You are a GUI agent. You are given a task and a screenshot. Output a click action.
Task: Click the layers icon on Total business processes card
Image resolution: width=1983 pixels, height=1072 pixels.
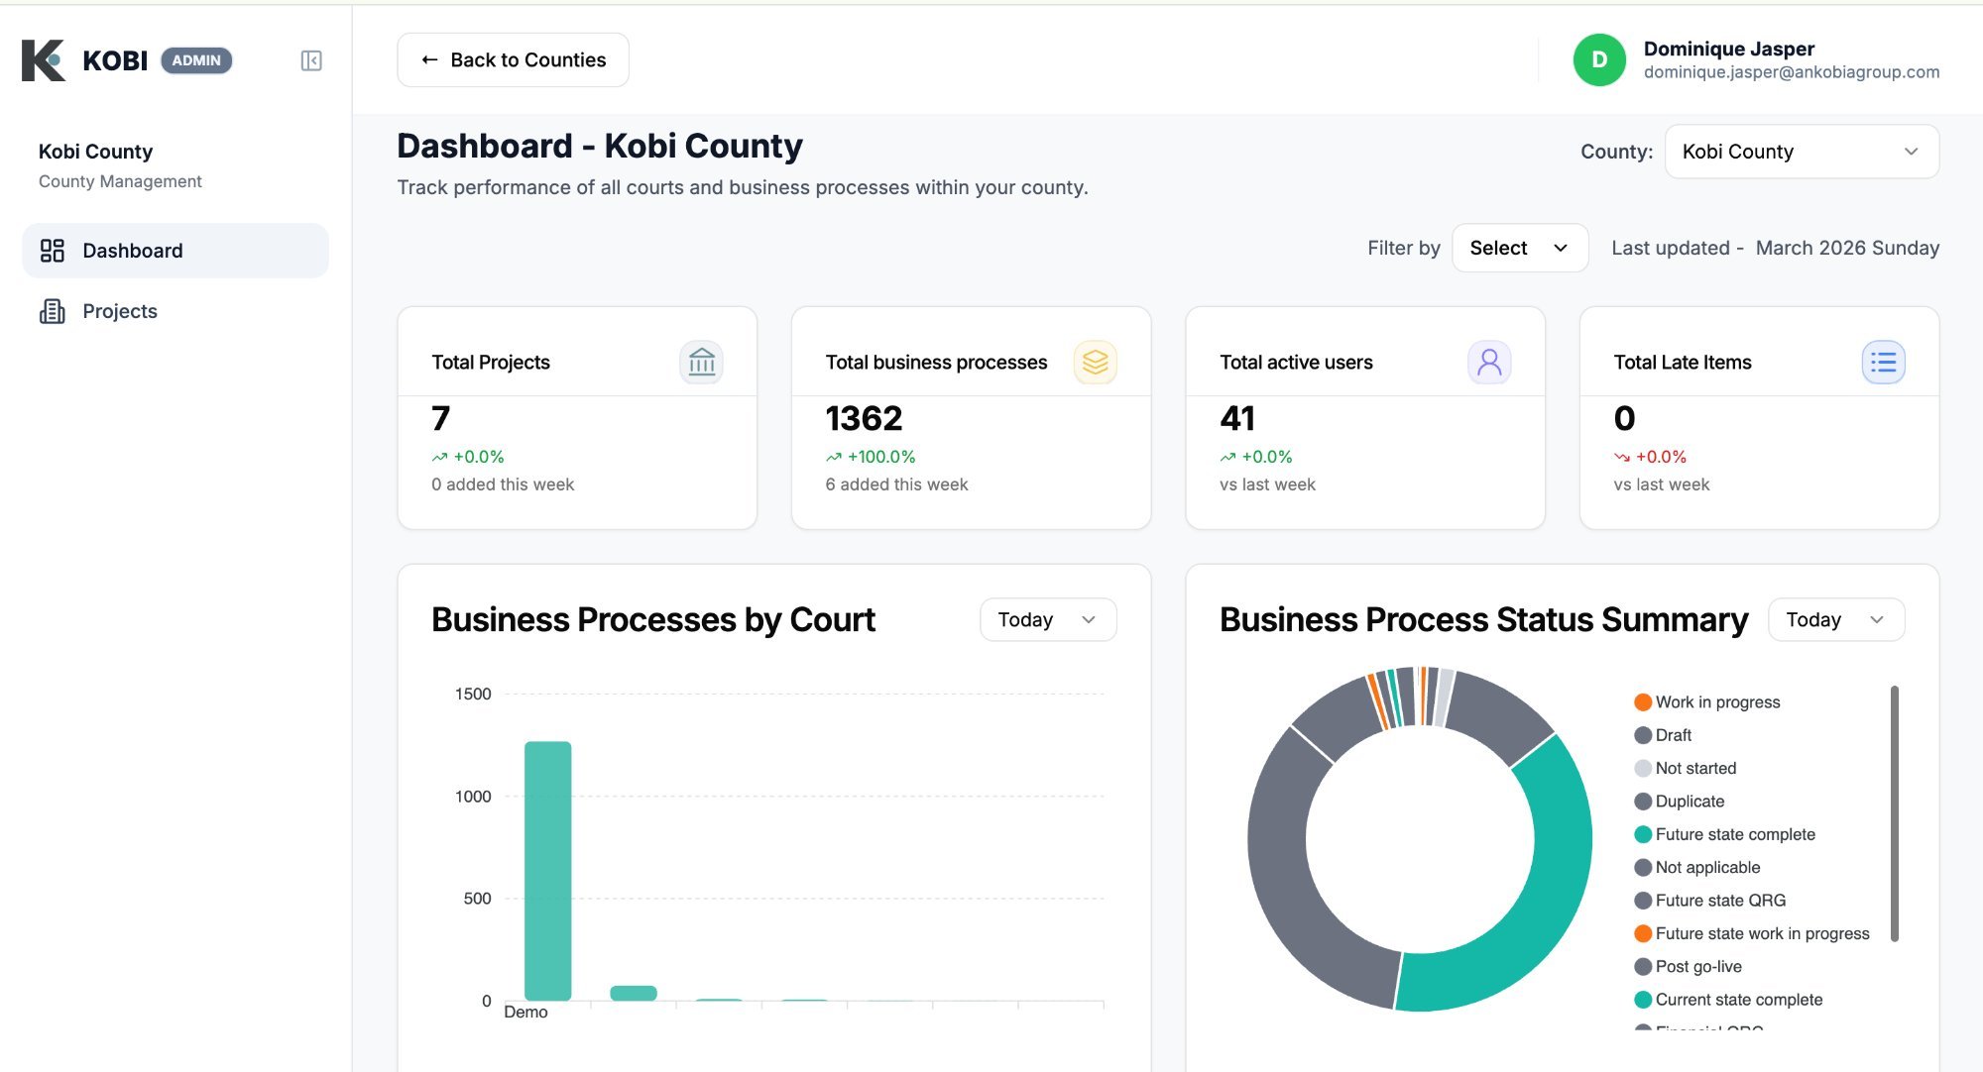(1096, 363)
